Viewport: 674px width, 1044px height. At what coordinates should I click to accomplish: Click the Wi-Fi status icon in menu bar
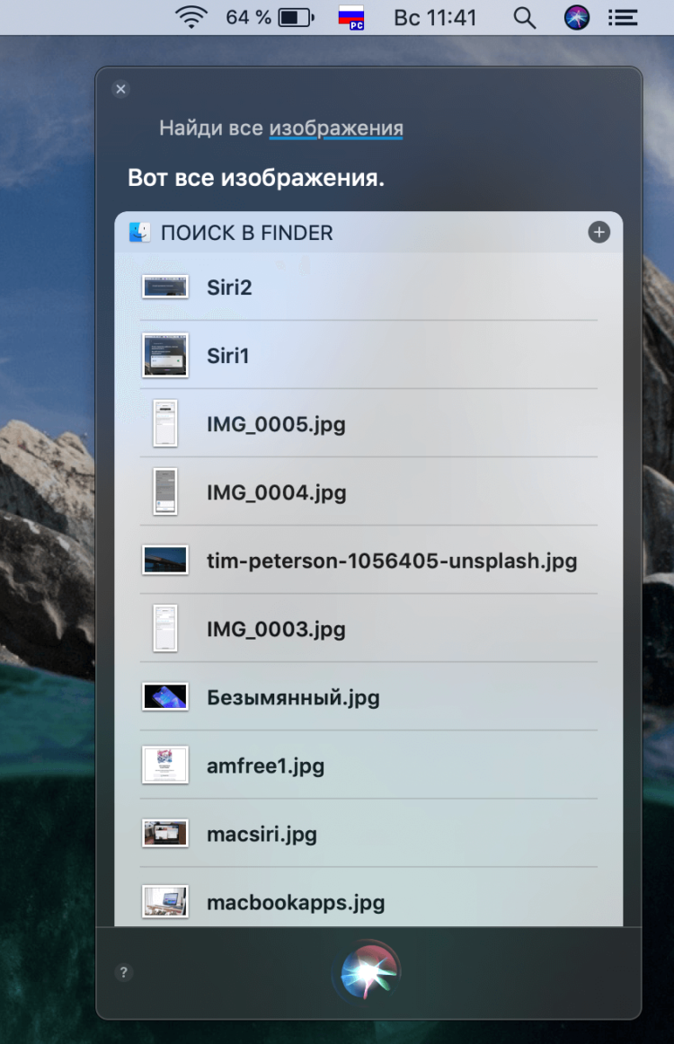(x=191, y=17)
